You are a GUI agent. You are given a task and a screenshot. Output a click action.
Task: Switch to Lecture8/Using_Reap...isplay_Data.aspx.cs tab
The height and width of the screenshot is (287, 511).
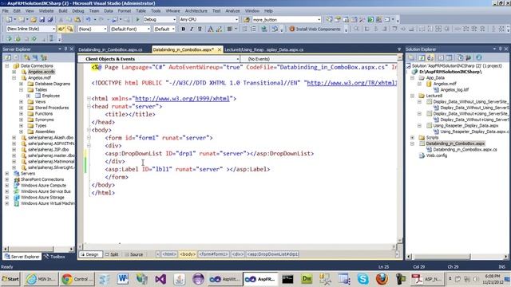[x=264, y=49]
